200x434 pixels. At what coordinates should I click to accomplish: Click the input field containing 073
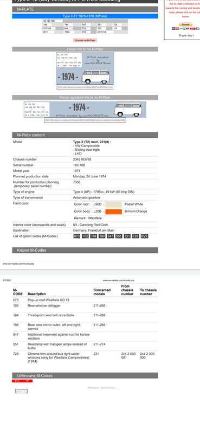tap(101, 29)
